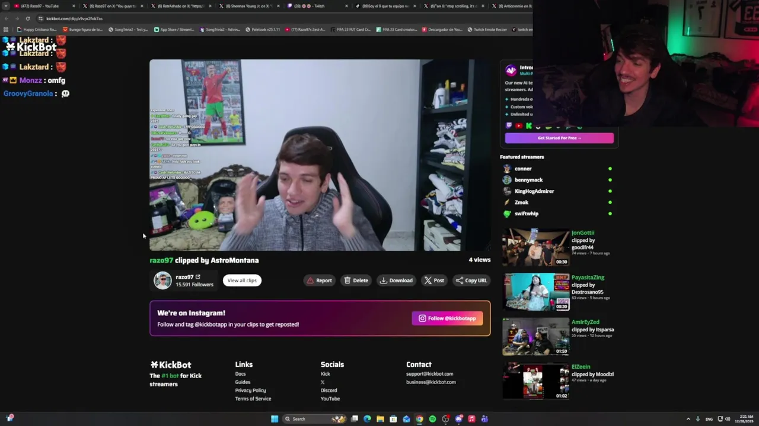Click the ENG language indicator
Image resolution: width=759 pixels, height=426 pixels.
pos(709,419)
